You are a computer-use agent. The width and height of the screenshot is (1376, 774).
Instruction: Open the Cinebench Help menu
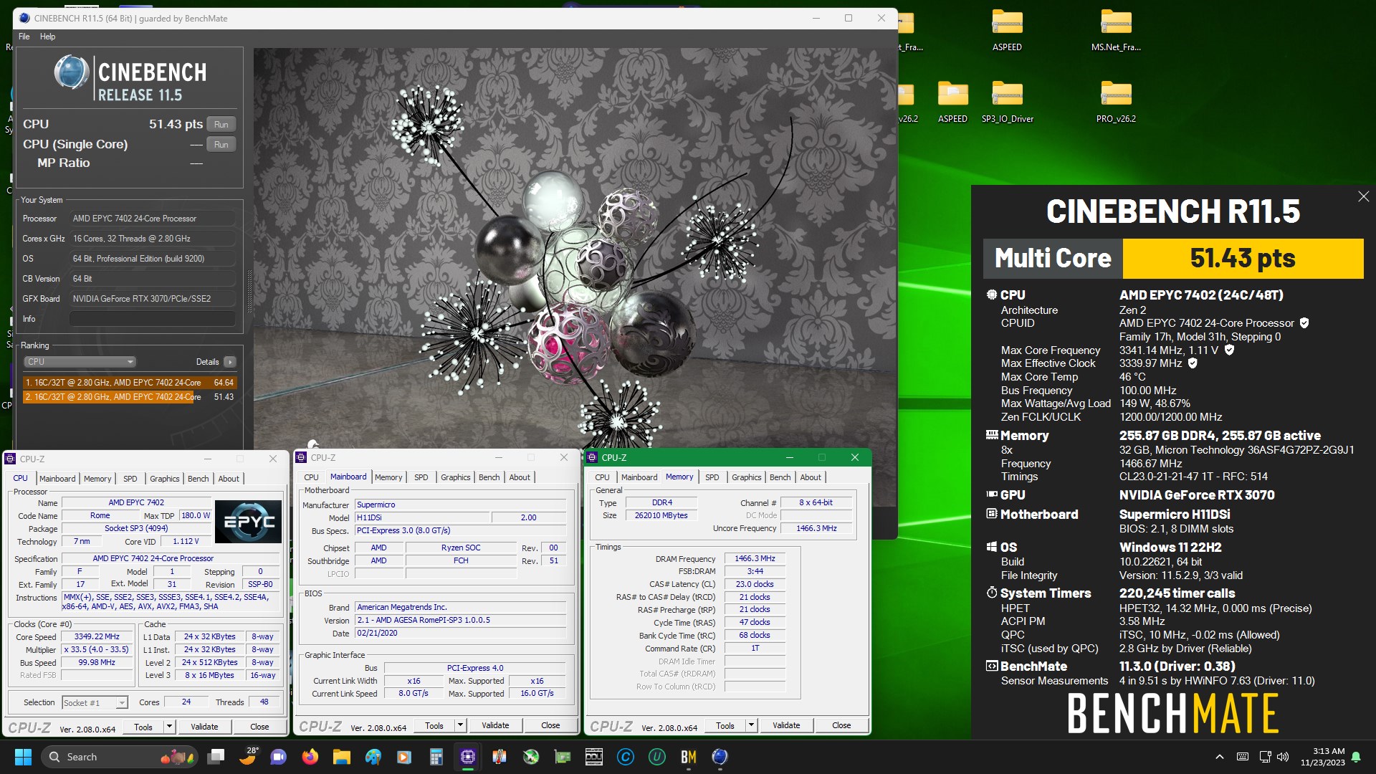pos(47,37)
